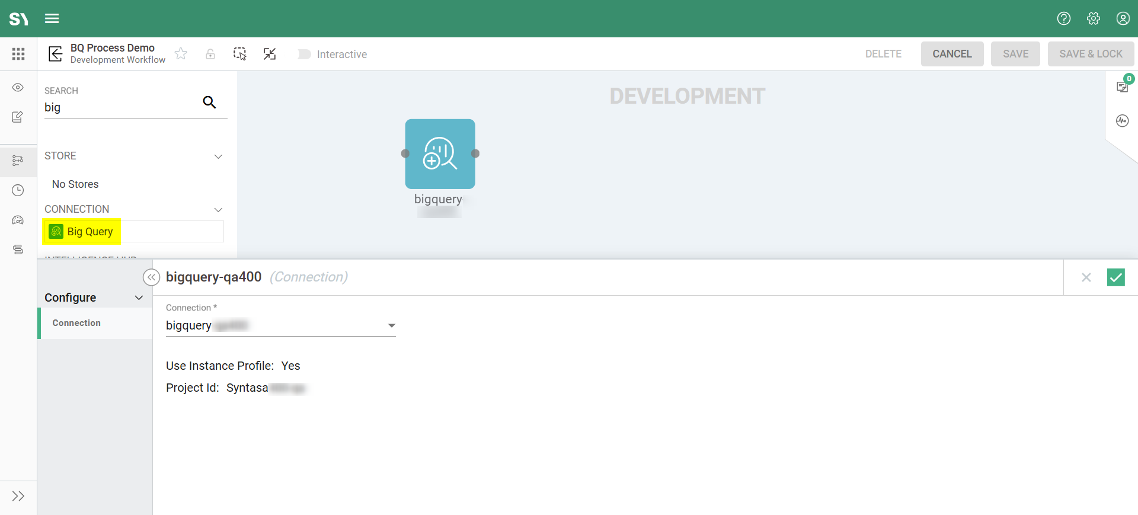
Task: Click the apps grid icon
Action: (x=18, y=54)
